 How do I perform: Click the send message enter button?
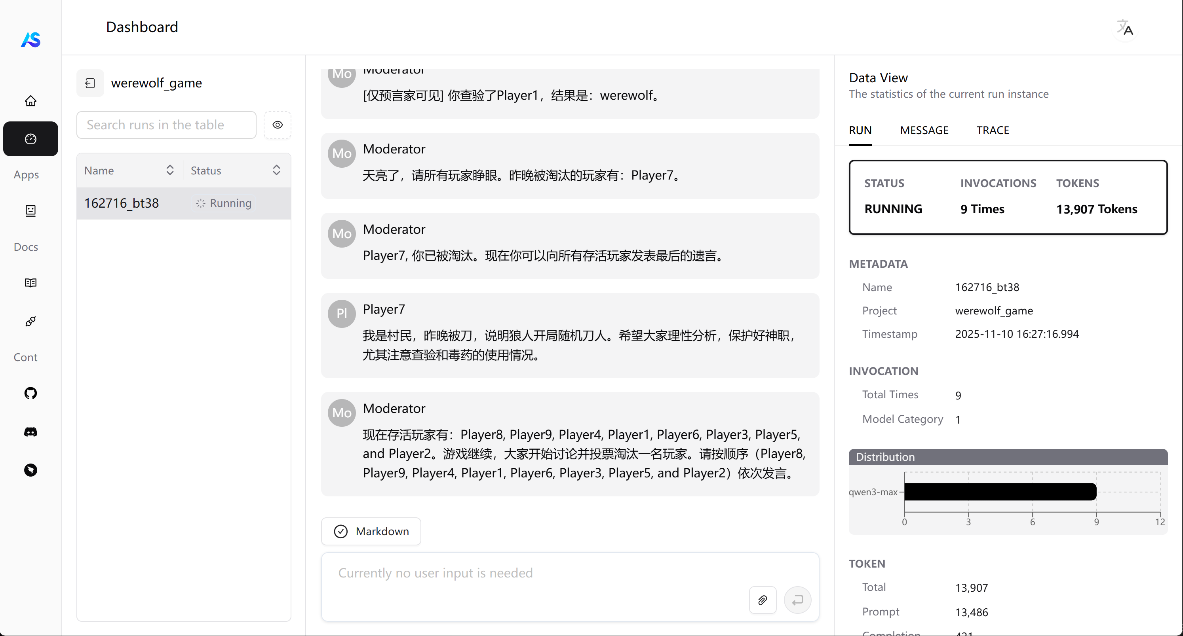point(798,600)
